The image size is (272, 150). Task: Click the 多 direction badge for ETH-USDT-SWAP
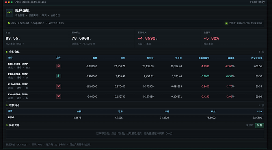click(x=58, y=76)
